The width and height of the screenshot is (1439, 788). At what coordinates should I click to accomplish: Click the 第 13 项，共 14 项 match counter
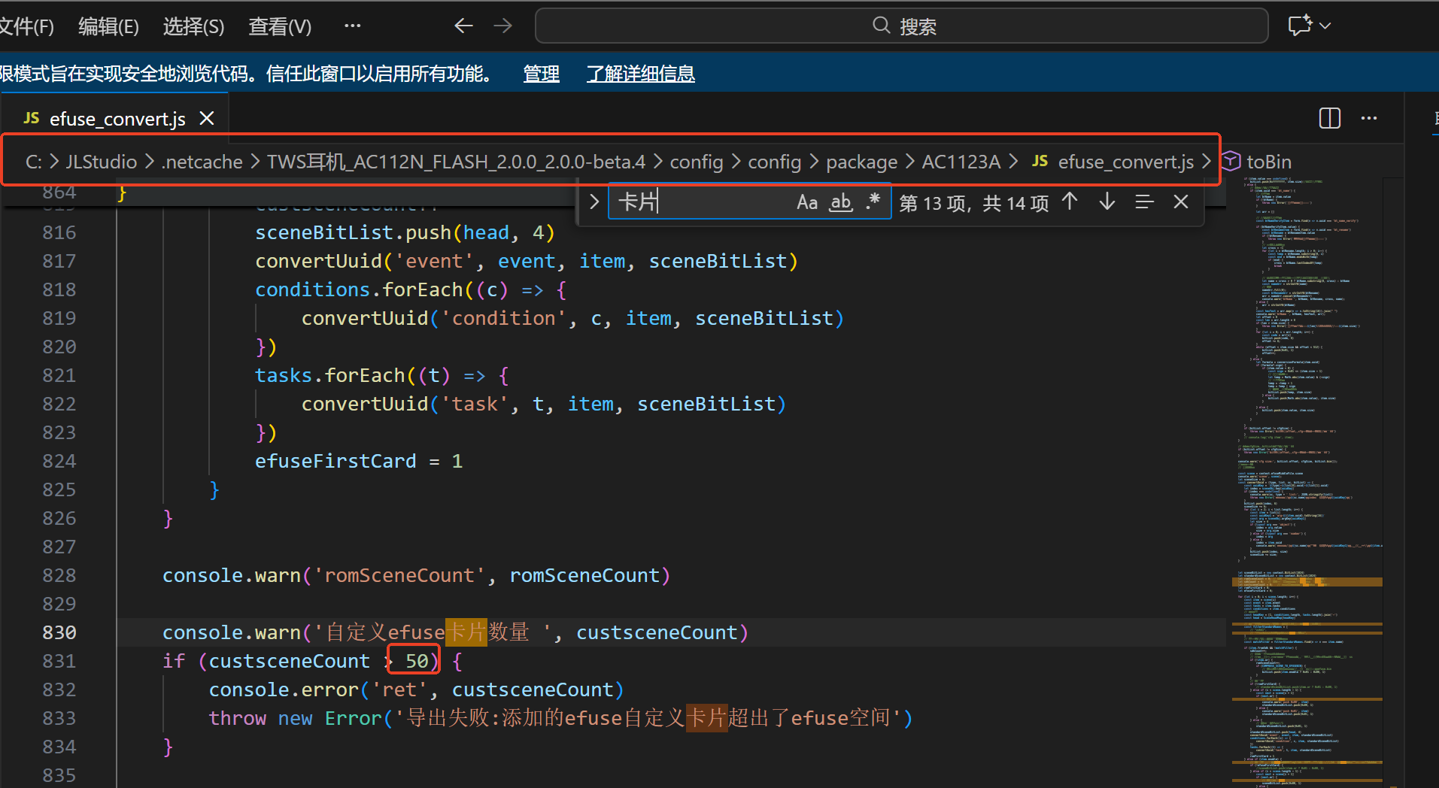[x=973, y=203]
